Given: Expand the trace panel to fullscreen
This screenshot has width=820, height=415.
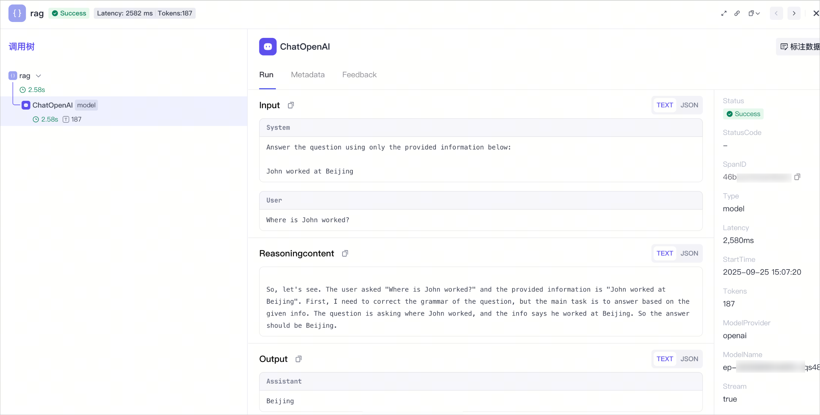Looking at the screenshot, I should (x=724, y=14).
